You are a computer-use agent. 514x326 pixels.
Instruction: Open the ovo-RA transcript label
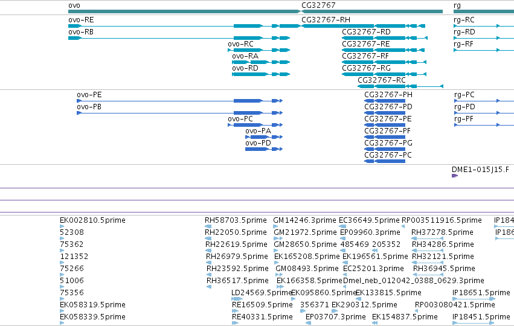coord(245,56)
